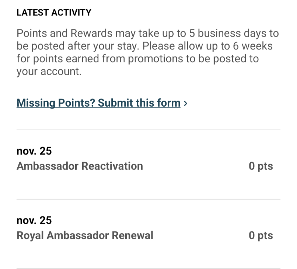Click the Points and Rewards posting notice paragraph

(148, 52)
